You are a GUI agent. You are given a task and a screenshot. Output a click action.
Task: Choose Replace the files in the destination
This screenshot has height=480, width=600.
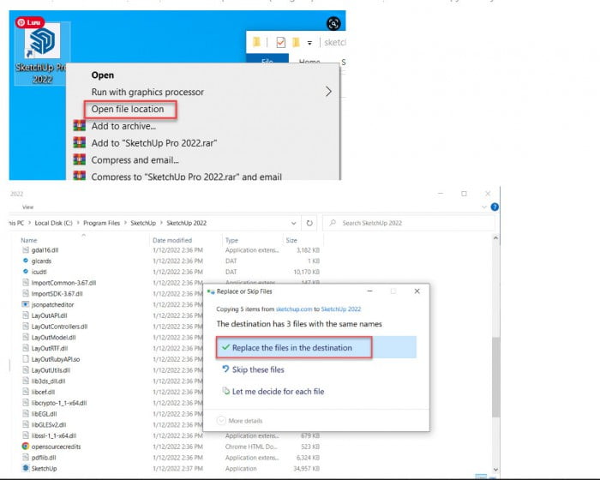[292, 348]
